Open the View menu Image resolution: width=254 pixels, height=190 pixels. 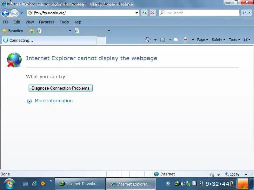tap(30, 22)
